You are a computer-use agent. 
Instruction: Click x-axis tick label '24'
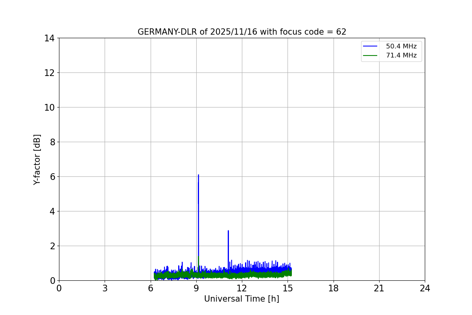pos(425,288)
